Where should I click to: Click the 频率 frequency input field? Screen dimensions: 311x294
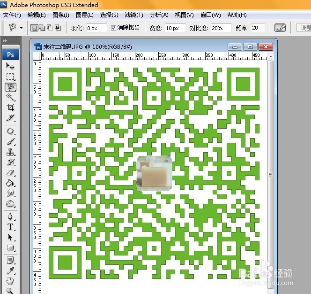(258, 28)
